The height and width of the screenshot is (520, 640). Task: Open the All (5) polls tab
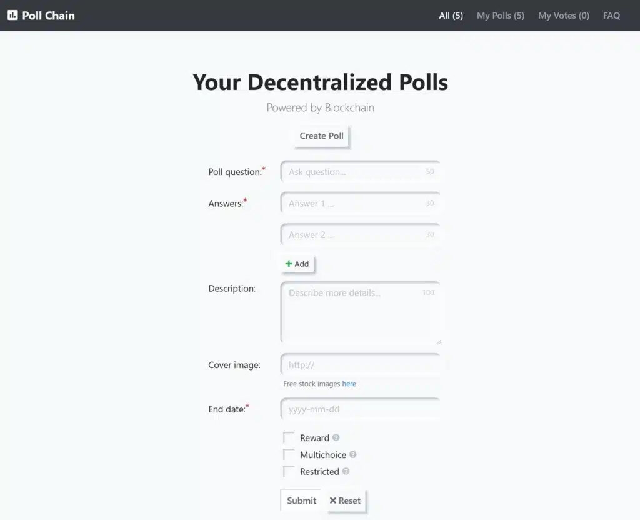[451, 16]
